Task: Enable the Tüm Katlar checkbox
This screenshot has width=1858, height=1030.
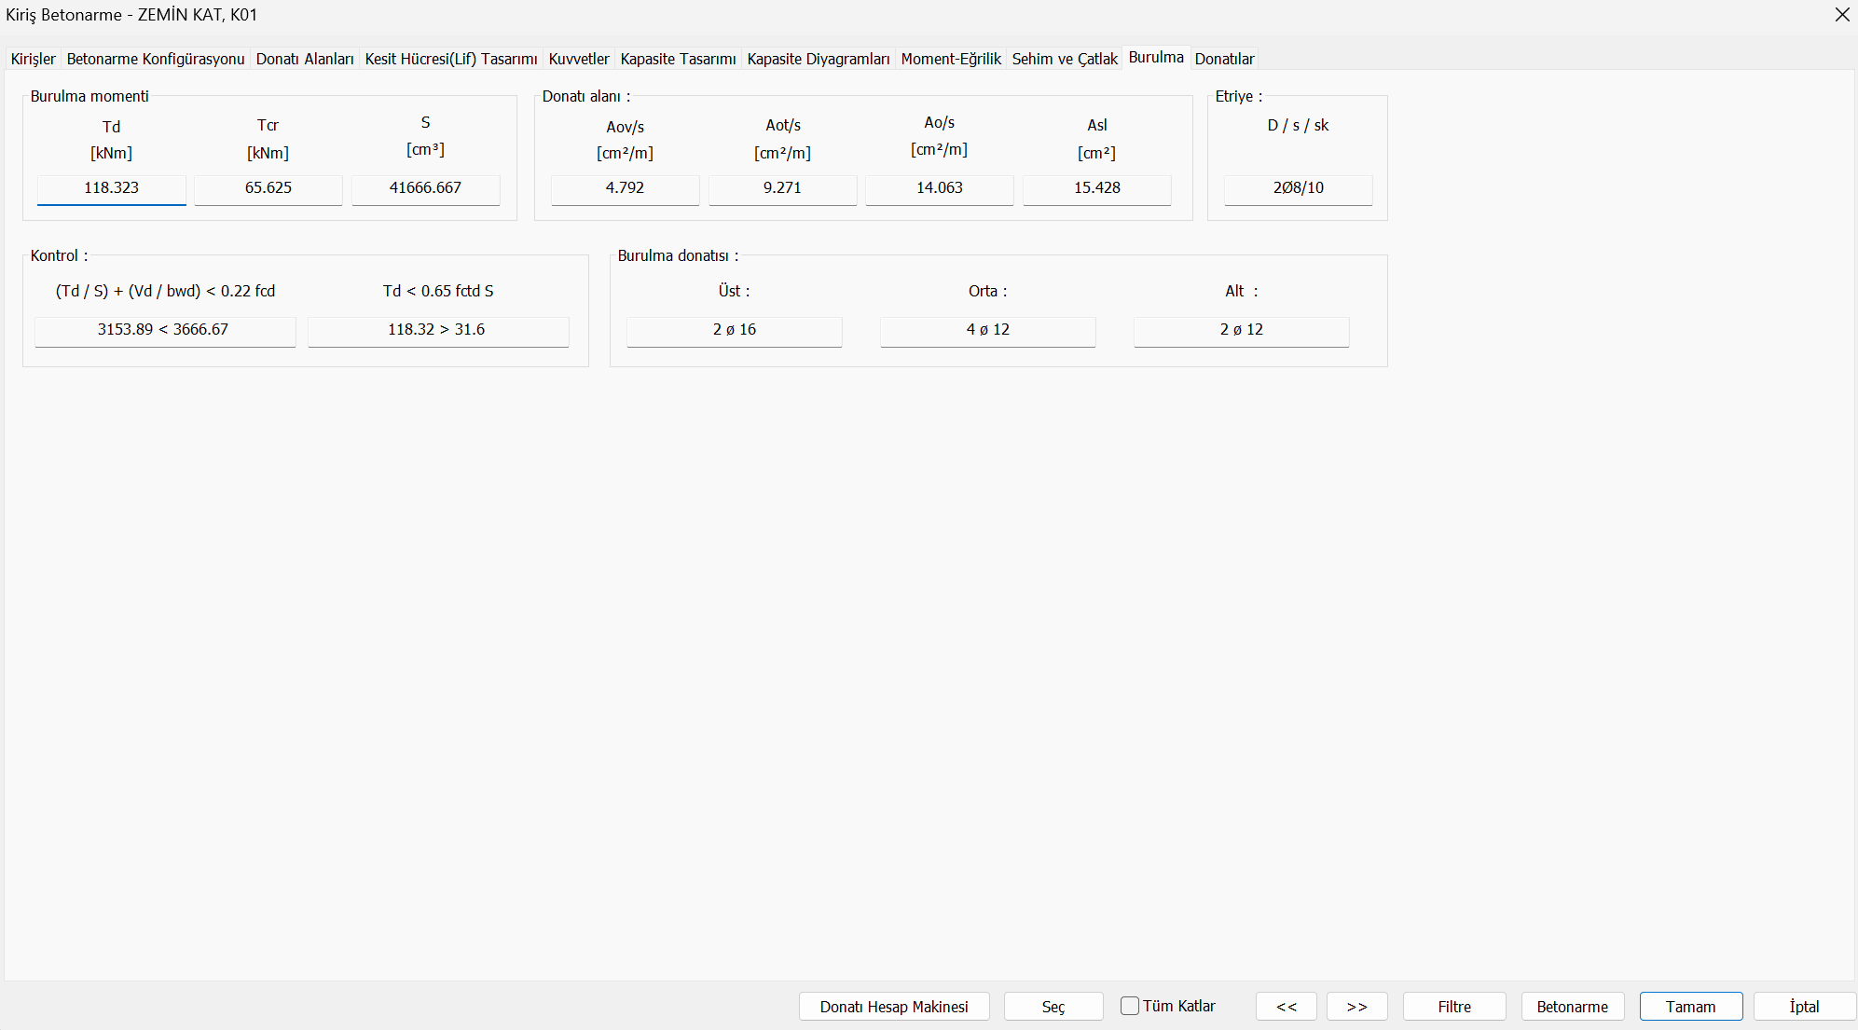Action: (x=1130, y=1006)
